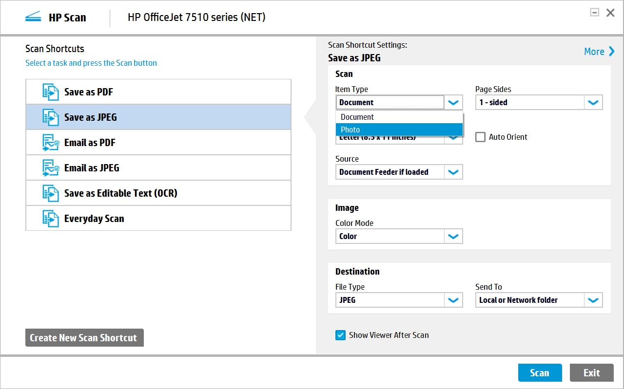Uncheck Show Viewer After Scan
Viewport: 624px width, 389px height.
coord(340,335)
